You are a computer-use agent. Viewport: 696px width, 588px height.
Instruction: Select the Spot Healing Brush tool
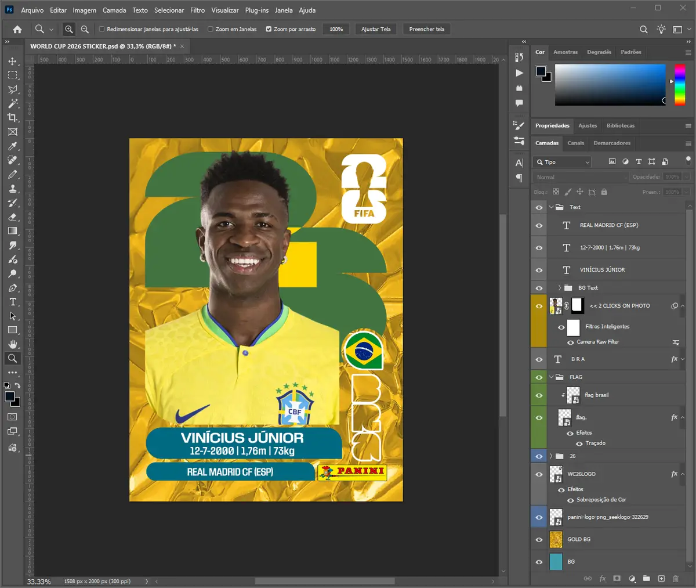(x=12, y=160)
